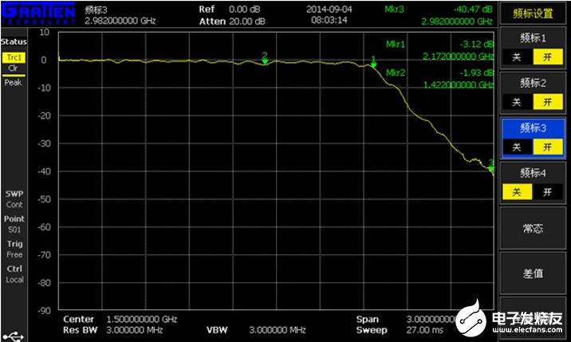The width and height of the screenshot is (571, 342).
Task: Click the yellow trace color bar
Action: click(14, 76)
